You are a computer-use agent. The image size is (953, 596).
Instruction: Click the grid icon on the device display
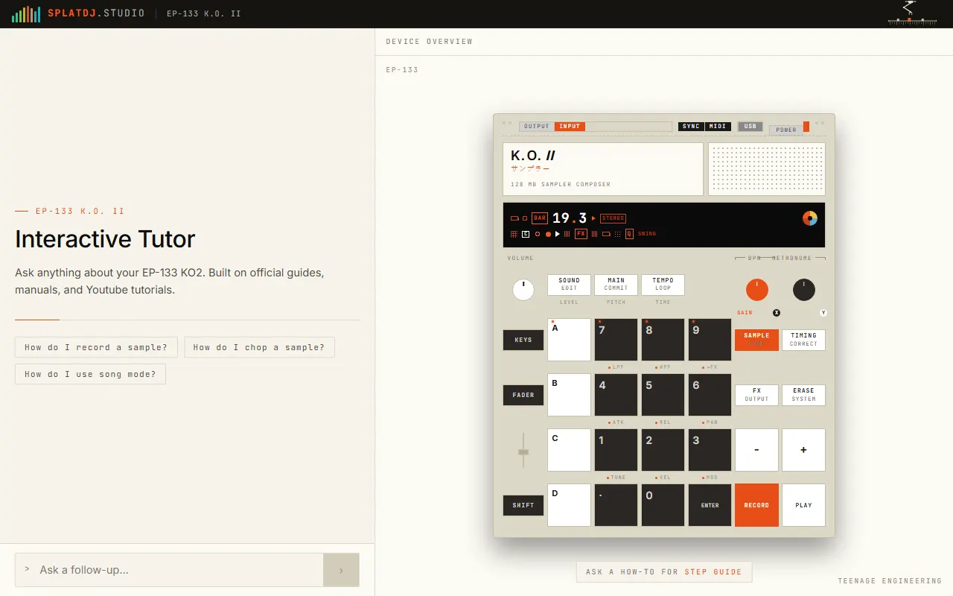coord(514,234)
